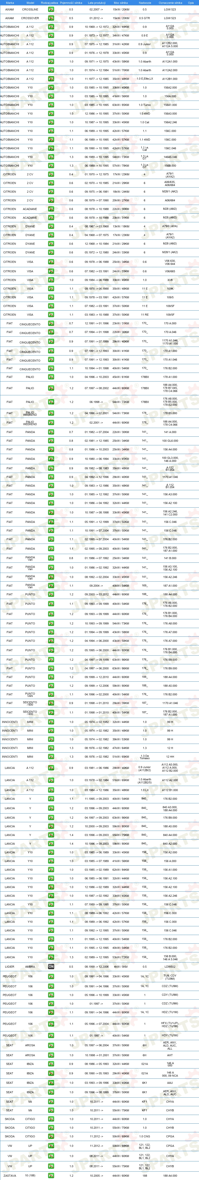199x1180 pixels.
Task: Click PB icon in Autobianchi Y10 1.0 Turbo row
Action: (51, 105)
